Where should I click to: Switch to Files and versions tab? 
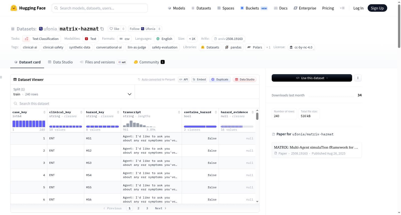(x=103, y=62)
